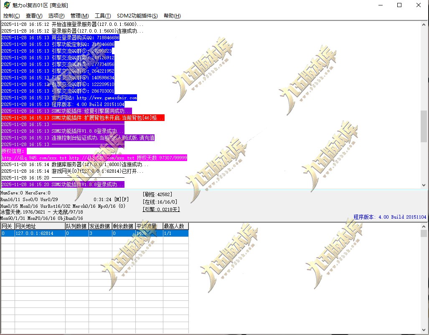This screenshot has height=335, width=429.
Task: Click the red log line 扩展背包未开启
Action: coord(83,118)
